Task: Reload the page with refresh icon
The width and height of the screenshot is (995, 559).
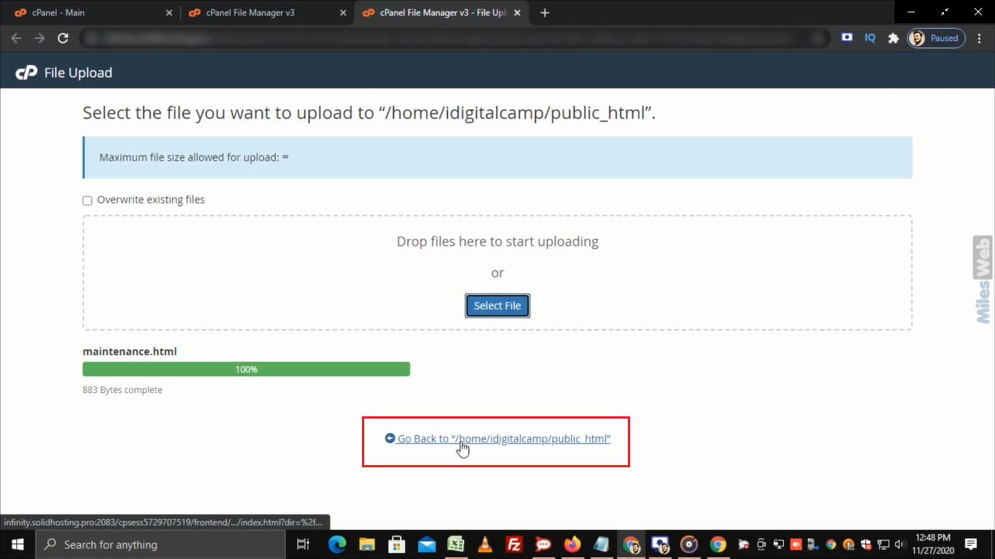Action: [63, 39]
